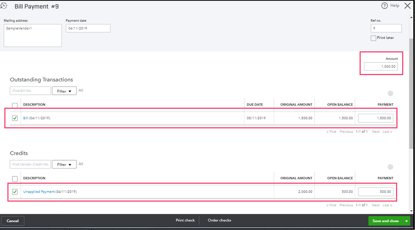The image size is (415, 230).
Task: Click the Find Bill No. search box
Action: coord(30,91)
